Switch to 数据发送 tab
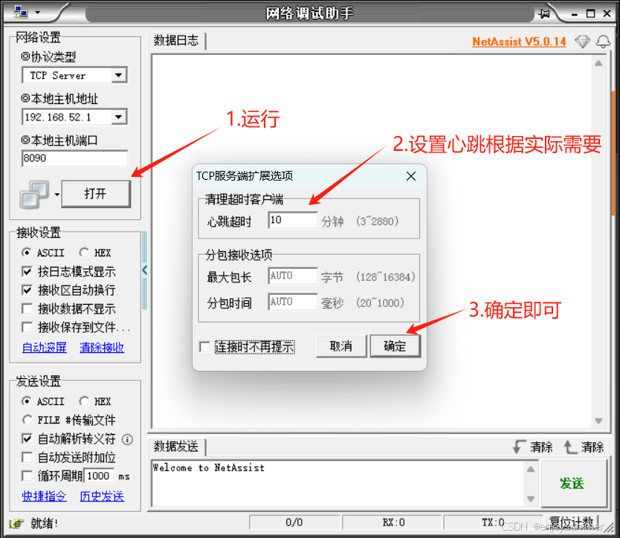The width and height of the screenshot is (620, 538). pyautogui.click(x=176, y=447)
